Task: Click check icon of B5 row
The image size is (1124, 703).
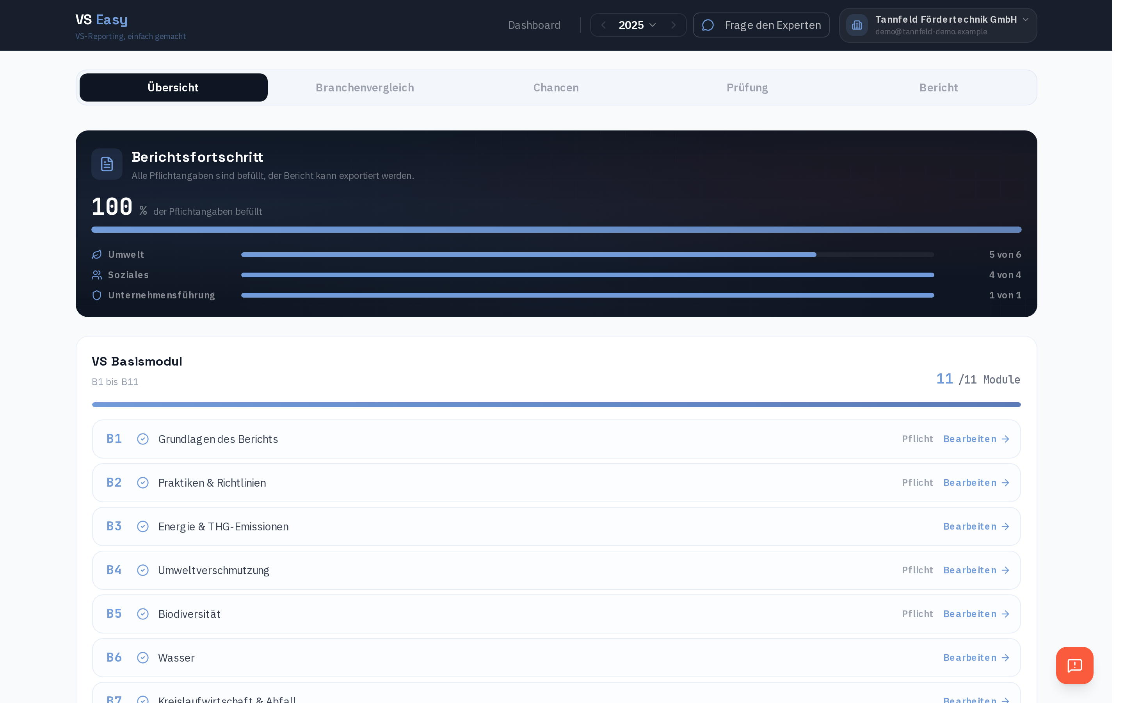Action: click(142, 614)
